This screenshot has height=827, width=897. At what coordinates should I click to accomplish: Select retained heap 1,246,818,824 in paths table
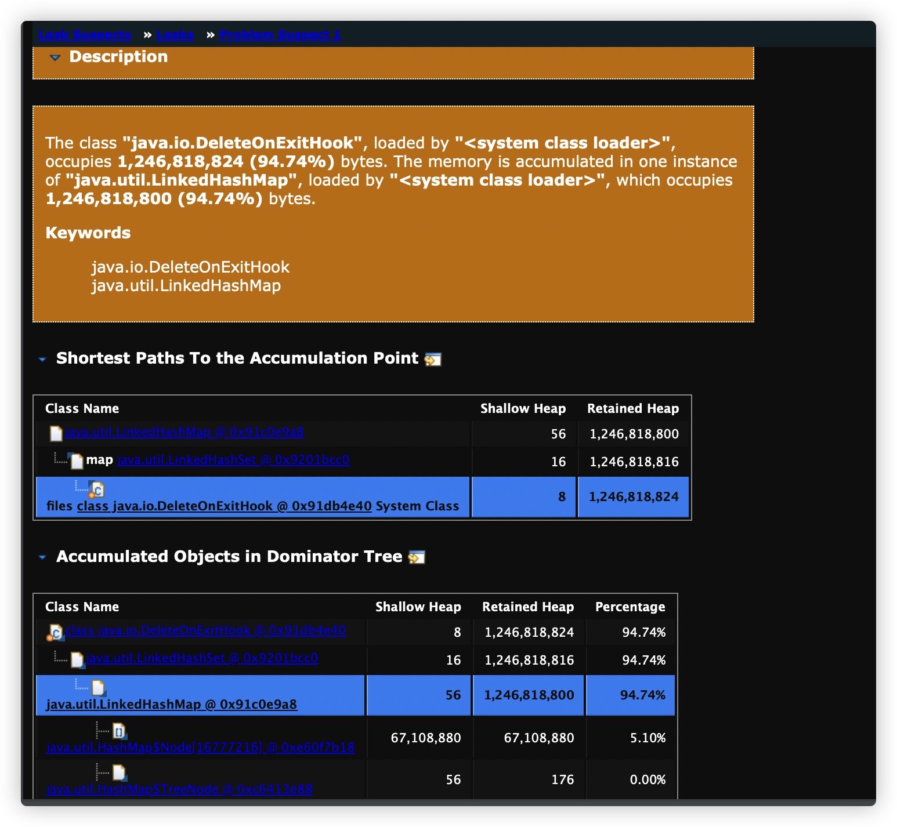[x=634, y=496]
